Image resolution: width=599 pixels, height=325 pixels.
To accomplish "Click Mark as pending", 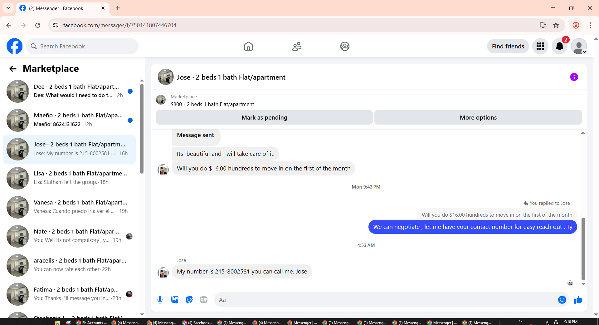I will [x=264, y=117].
